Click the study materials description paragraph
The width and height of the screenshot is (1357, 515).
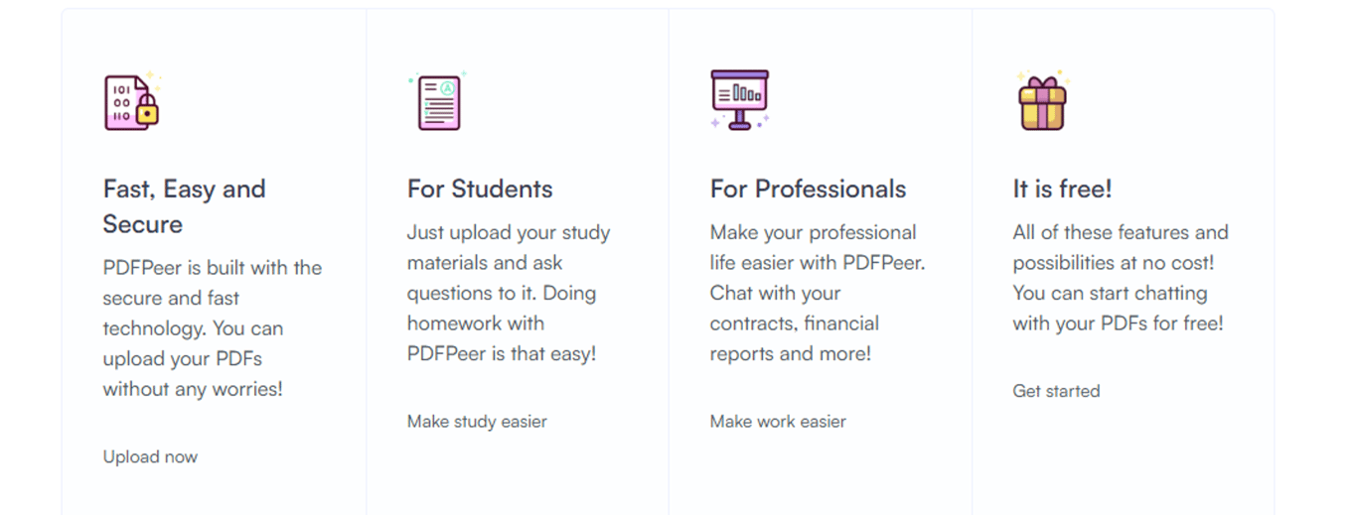click(509, 293)
